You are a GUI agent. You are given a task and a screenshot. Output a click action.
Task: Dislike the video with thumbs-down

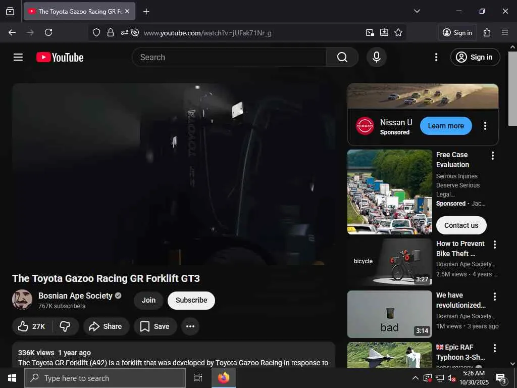[65, 326]
